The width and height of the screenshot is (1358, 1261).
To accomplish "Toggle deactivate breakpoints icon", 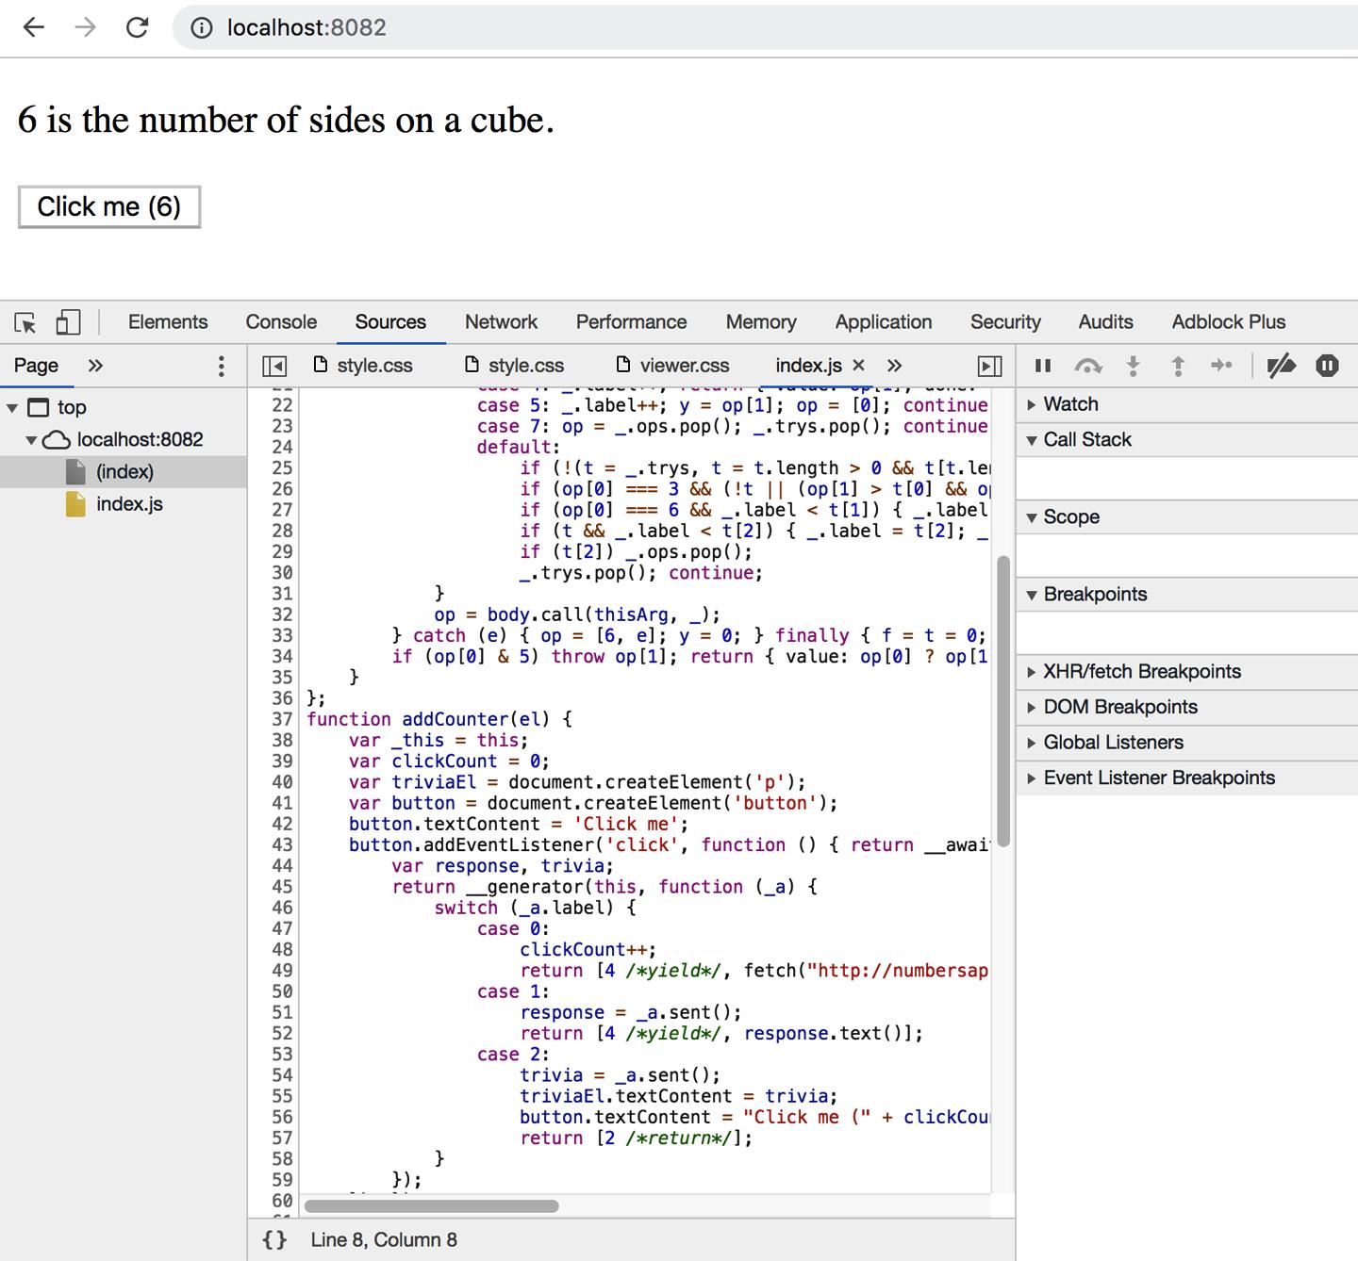I will (x=1281, y=366).
